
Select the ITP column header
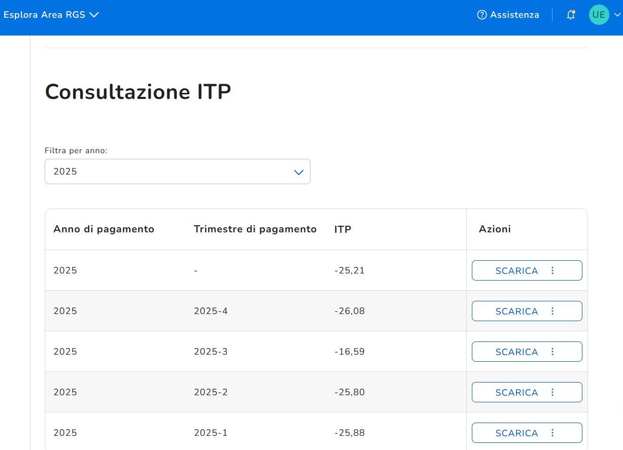coord(342,229)
